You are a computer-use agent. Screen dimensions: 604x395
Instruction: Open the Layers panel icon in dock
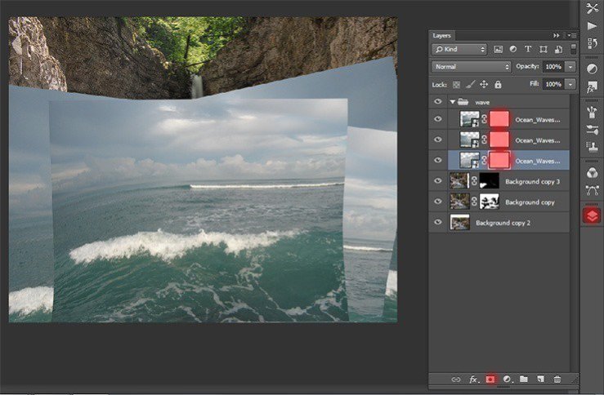click(x=592, y=215)
